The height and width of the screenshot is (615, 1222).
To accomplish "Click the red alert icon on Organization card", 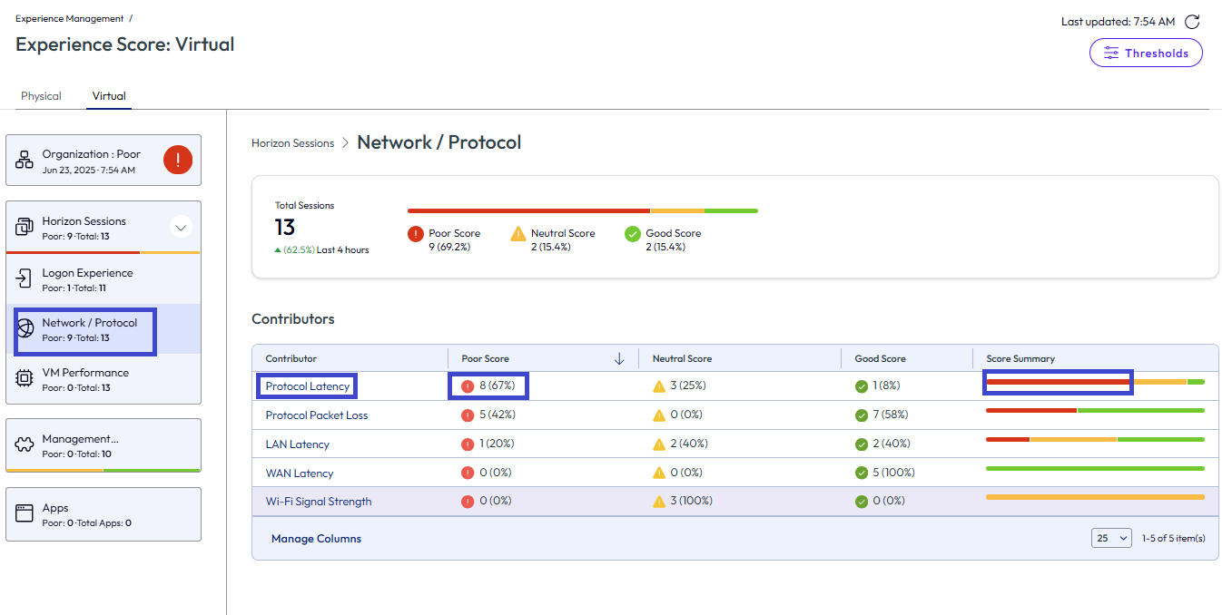I will click(x=178, y=161).
